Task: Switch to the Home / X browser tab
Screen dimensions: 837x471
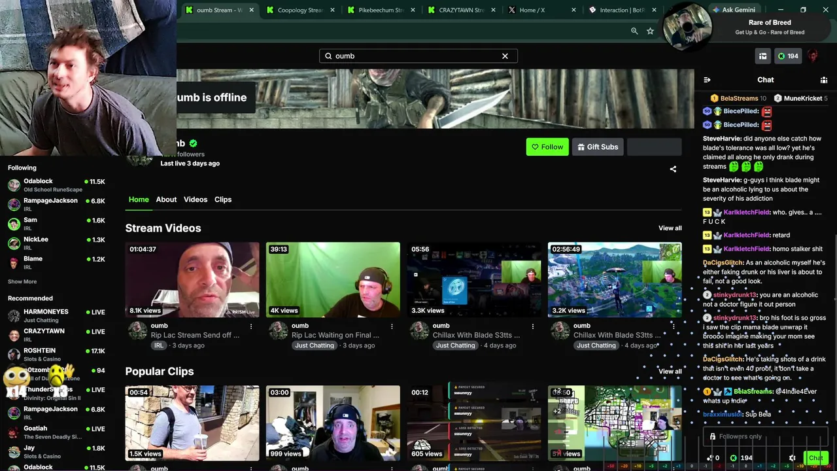Action: click(x=542, y=10)
